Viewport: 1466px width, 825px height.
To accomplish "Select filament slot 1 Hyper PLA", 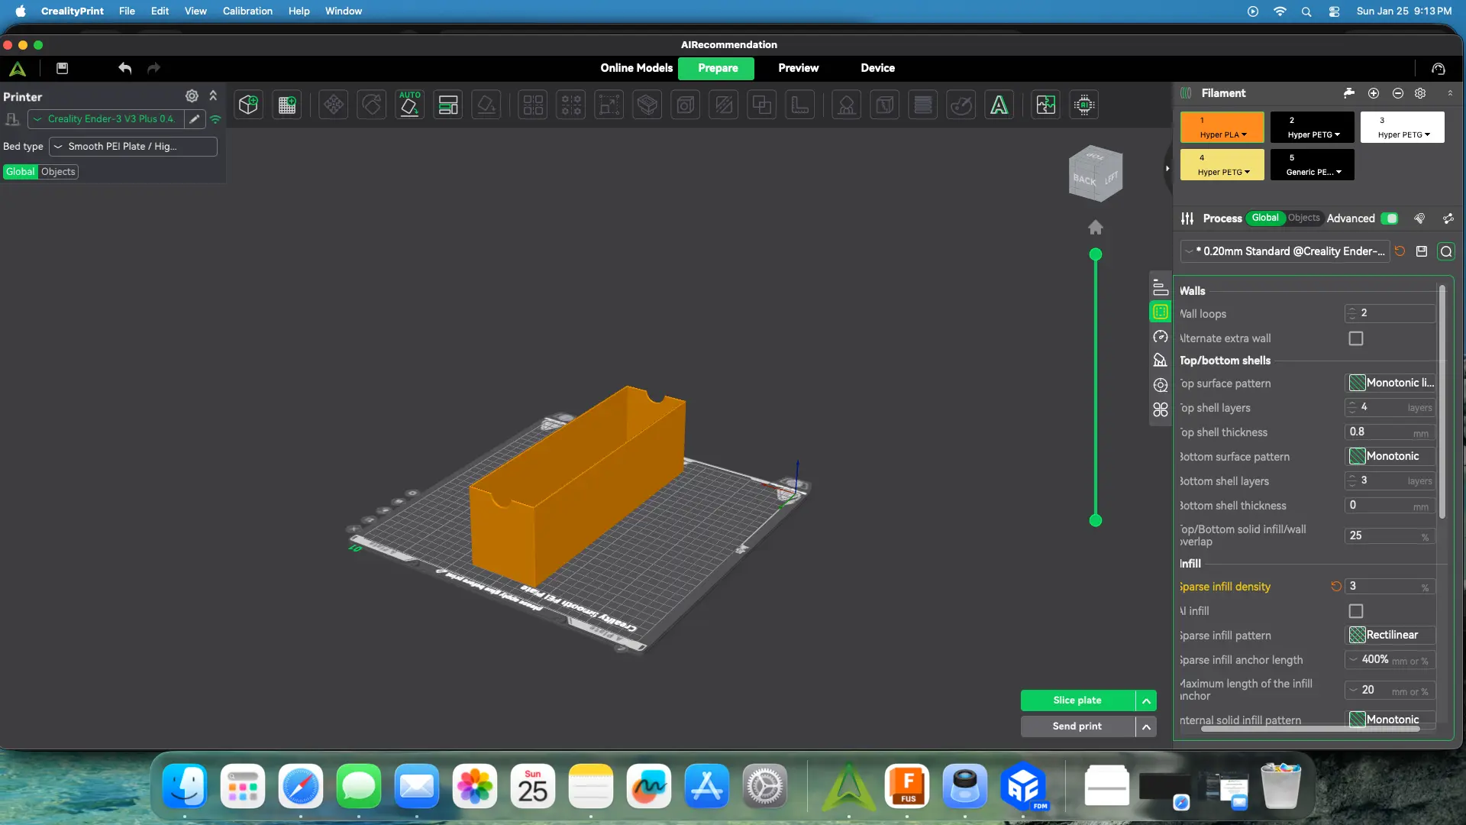I will pos(1222,128).
